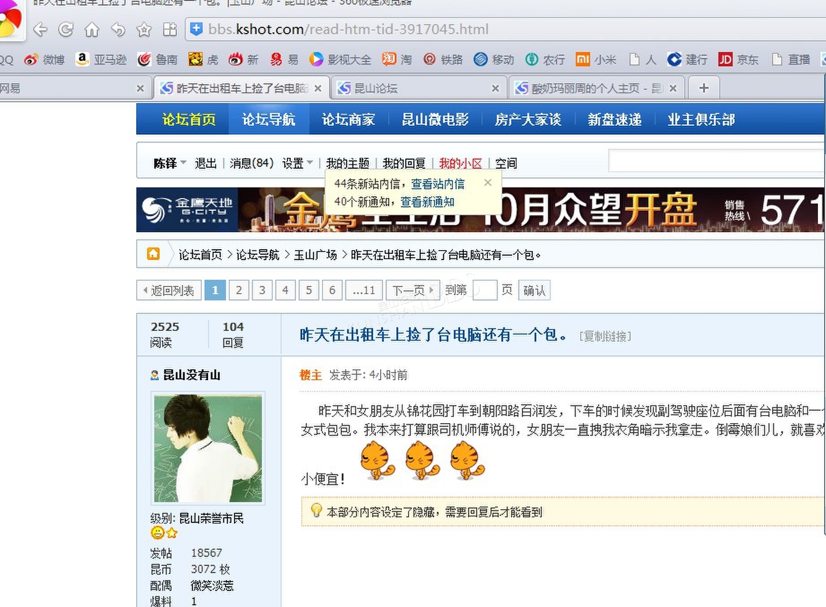Click the page number input field
826x607 pixels.
(485, 290)
